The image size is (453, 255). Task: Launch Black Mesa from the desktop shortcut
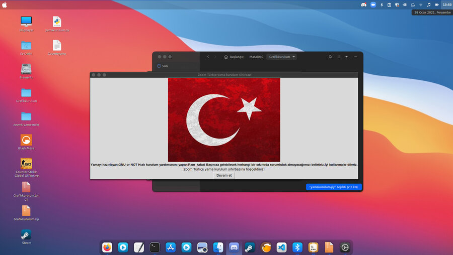(26, 142)
